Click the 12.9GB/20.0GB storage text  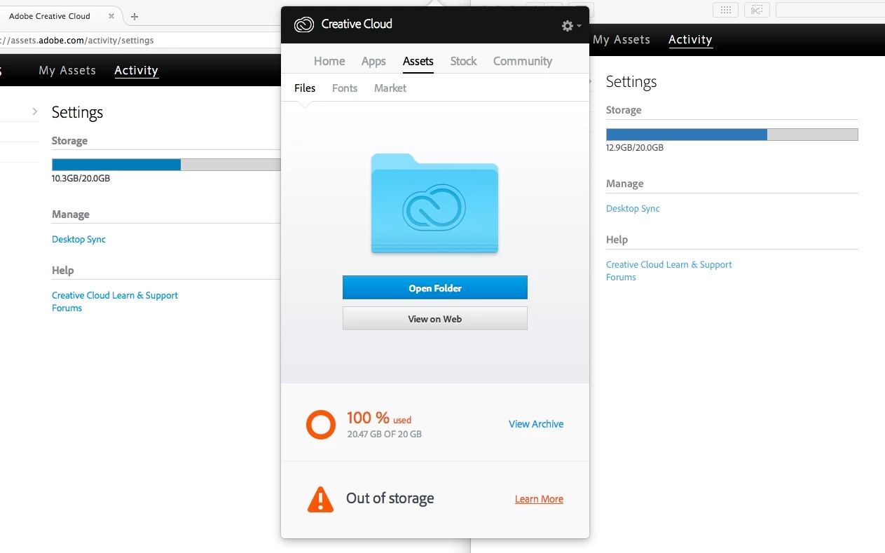pos(635,148)
